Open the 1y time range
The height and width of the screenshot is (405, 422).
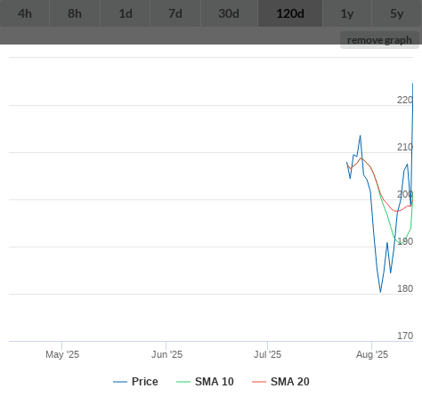[x=347, y=13]
